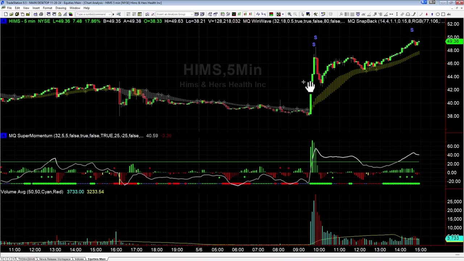Select the pointer cursor tool

point(303,14)
